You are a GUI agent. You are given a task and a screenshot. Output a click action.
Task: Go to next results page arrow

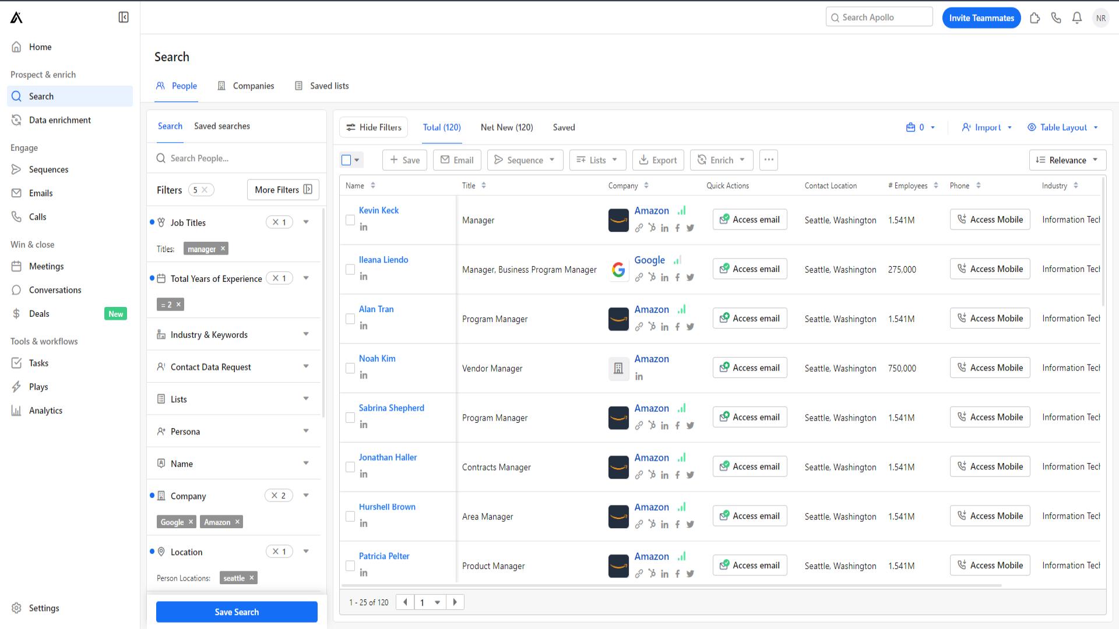point(455,602)
